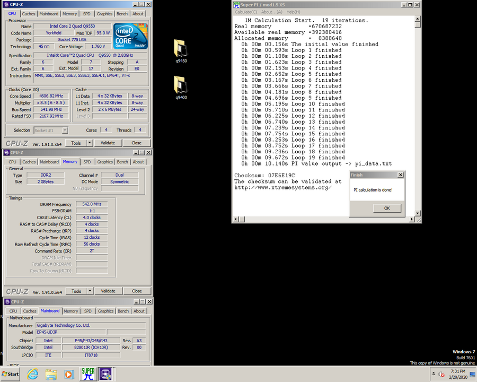Open About tab in Mainboard CPU-Z window

pos(139,311)
